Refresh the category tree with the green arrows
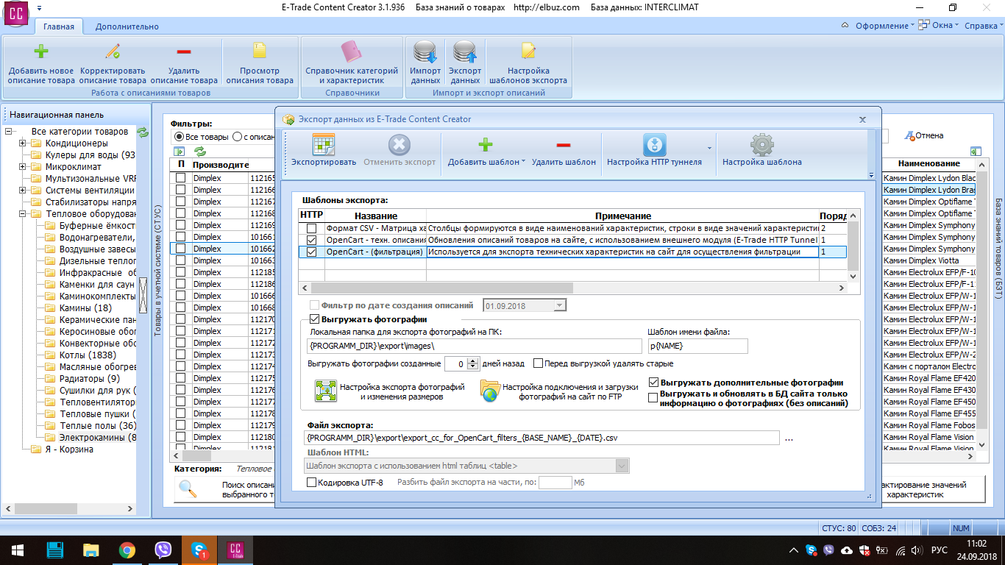 coord(143,132)
